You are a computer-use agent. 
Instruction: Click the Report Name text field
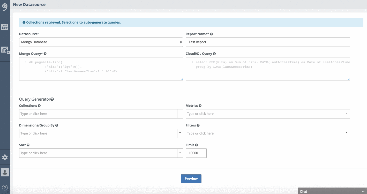pos(268,42)
